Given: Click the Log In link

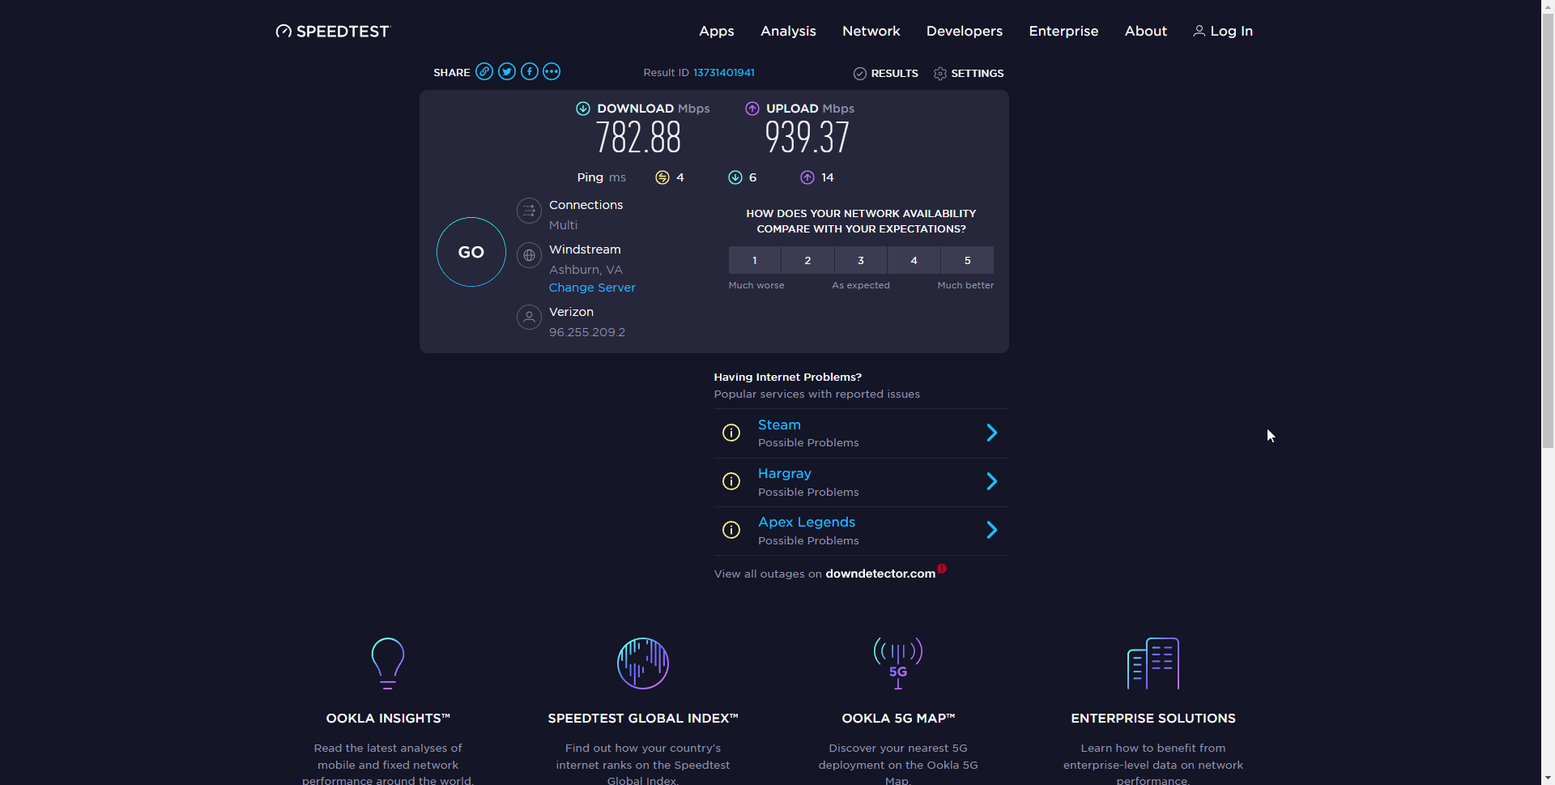Looking at the screenshot, I should (x=1232, y=31).
